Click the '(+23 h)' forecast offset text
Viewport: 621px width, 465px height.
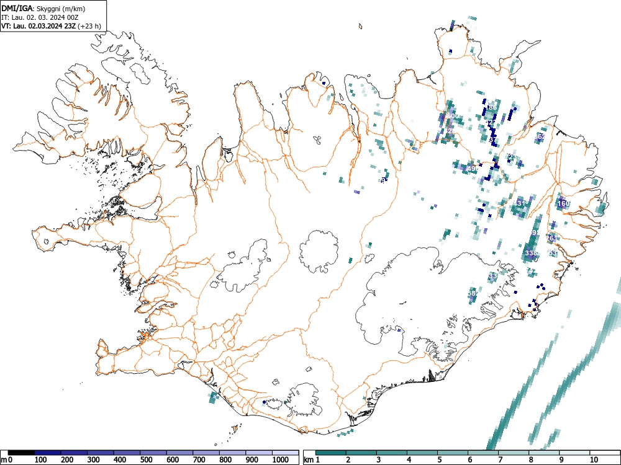click(89, 26)
